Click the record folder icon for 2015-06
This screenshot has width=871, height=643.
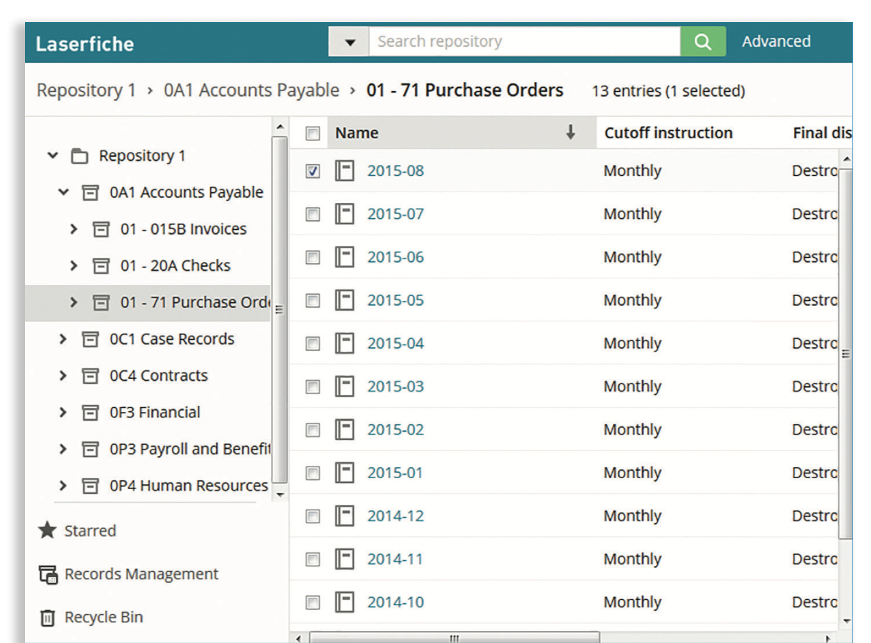coord(345,257)
